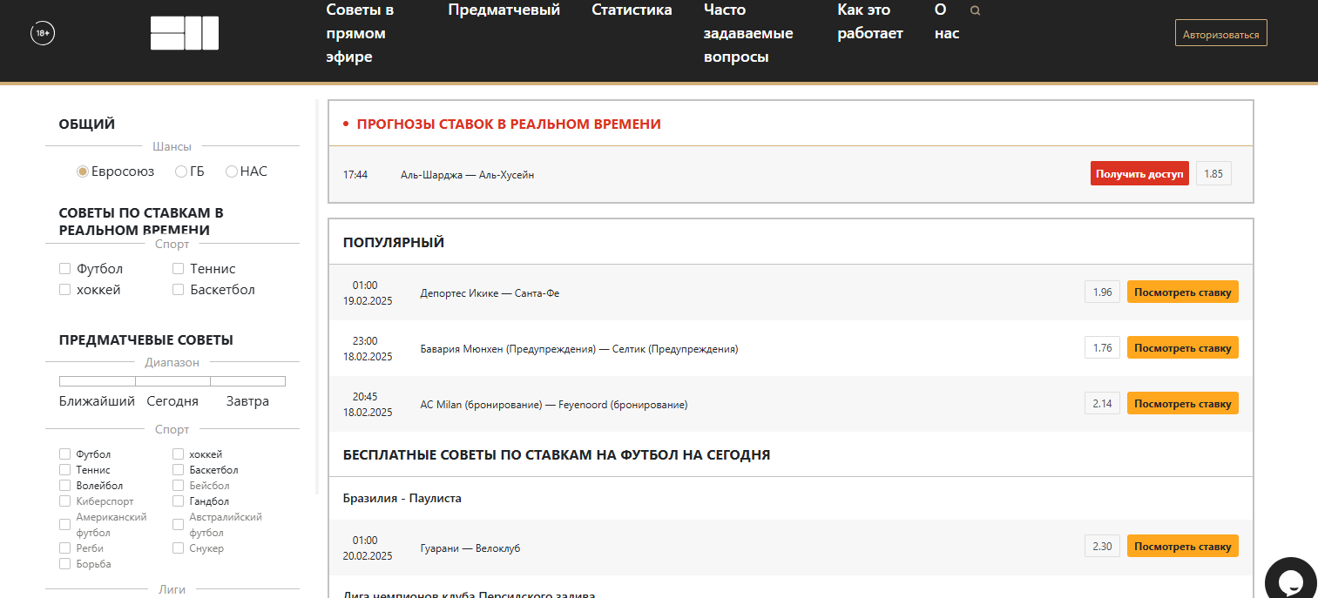Image resolution: width=1318 pixels, height=598 pixels.
Task: Enable the Футбол live tips checkbox
Action: tap(65, 269)
